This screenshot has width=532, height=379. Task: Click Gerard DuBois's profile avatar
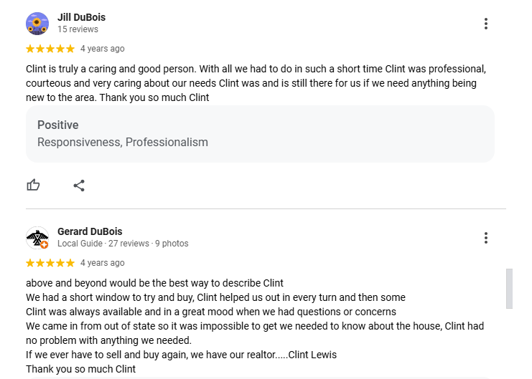click(36, 237)
